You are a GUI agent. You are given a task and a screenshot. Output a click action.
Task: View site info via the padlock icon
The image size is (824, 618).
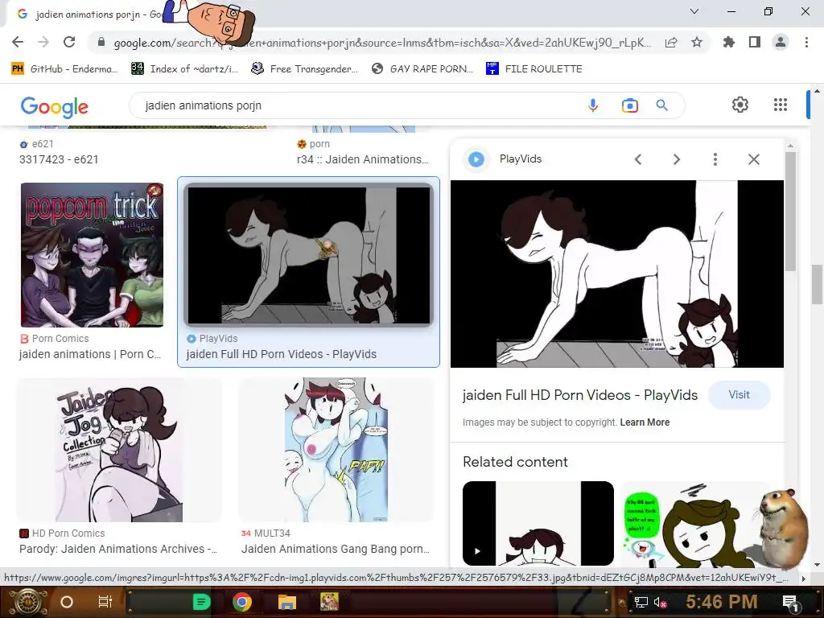click(101, 42)
